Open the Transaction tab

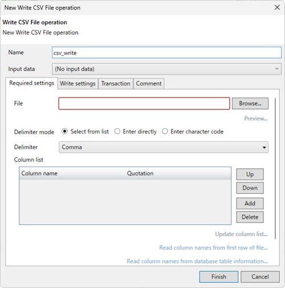click(x=116, y=83)
